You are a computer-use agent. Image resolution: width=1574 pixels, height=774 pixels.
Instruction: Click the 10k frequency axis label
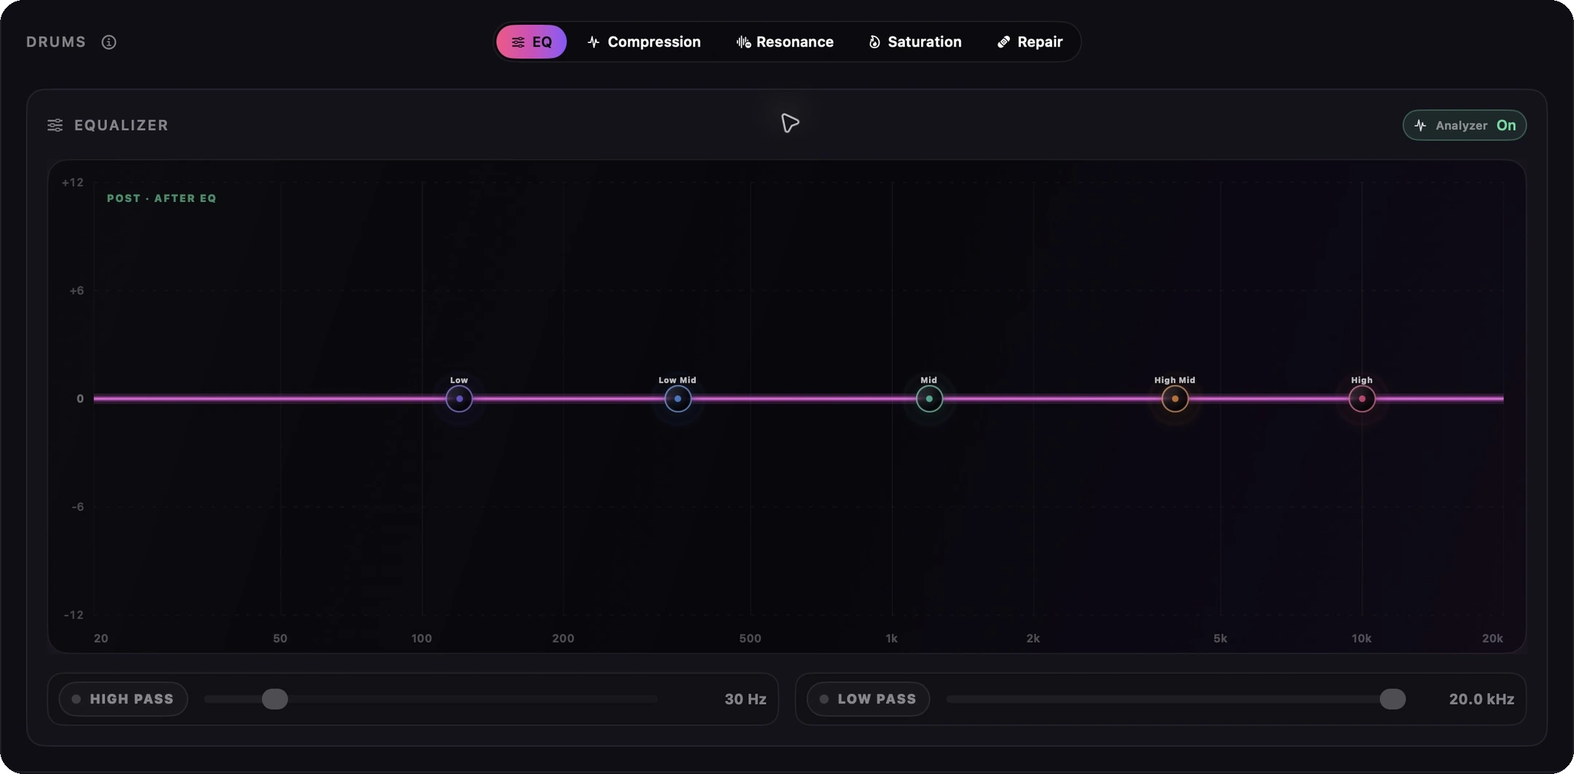click(x=1361, y=638)
